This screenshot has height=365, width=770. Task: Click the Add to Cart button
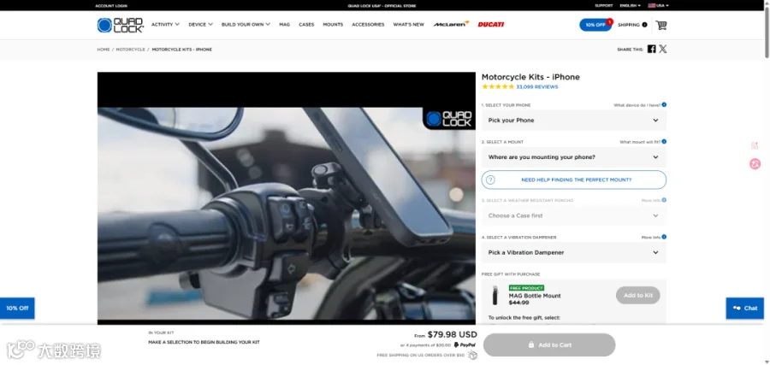(x=549, y=344)
